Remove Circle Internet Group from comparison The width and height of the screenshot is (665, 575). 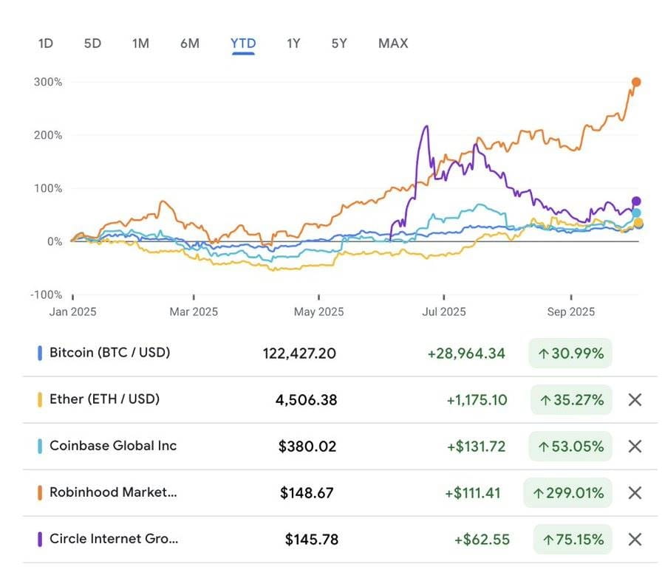[x=634, y=540]
